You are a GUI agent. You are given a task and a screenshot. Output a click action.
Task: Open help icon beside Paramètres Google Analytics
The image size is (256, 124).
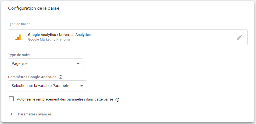click(61, 77)
